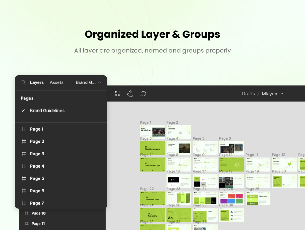Switch to the Layers tab
The width and height of the screenshot is (305, 230).
coord(37,82)
